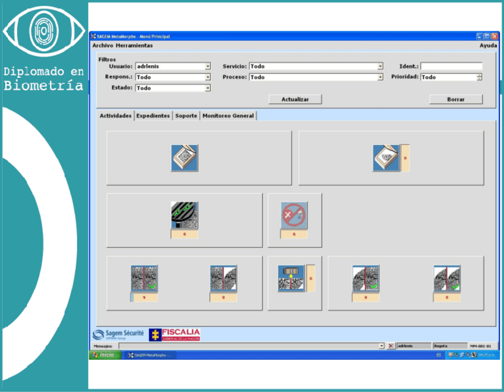Viewport: 504px width, 392px height.
Task: Switch to the Soporte tab
Action: 186,116
